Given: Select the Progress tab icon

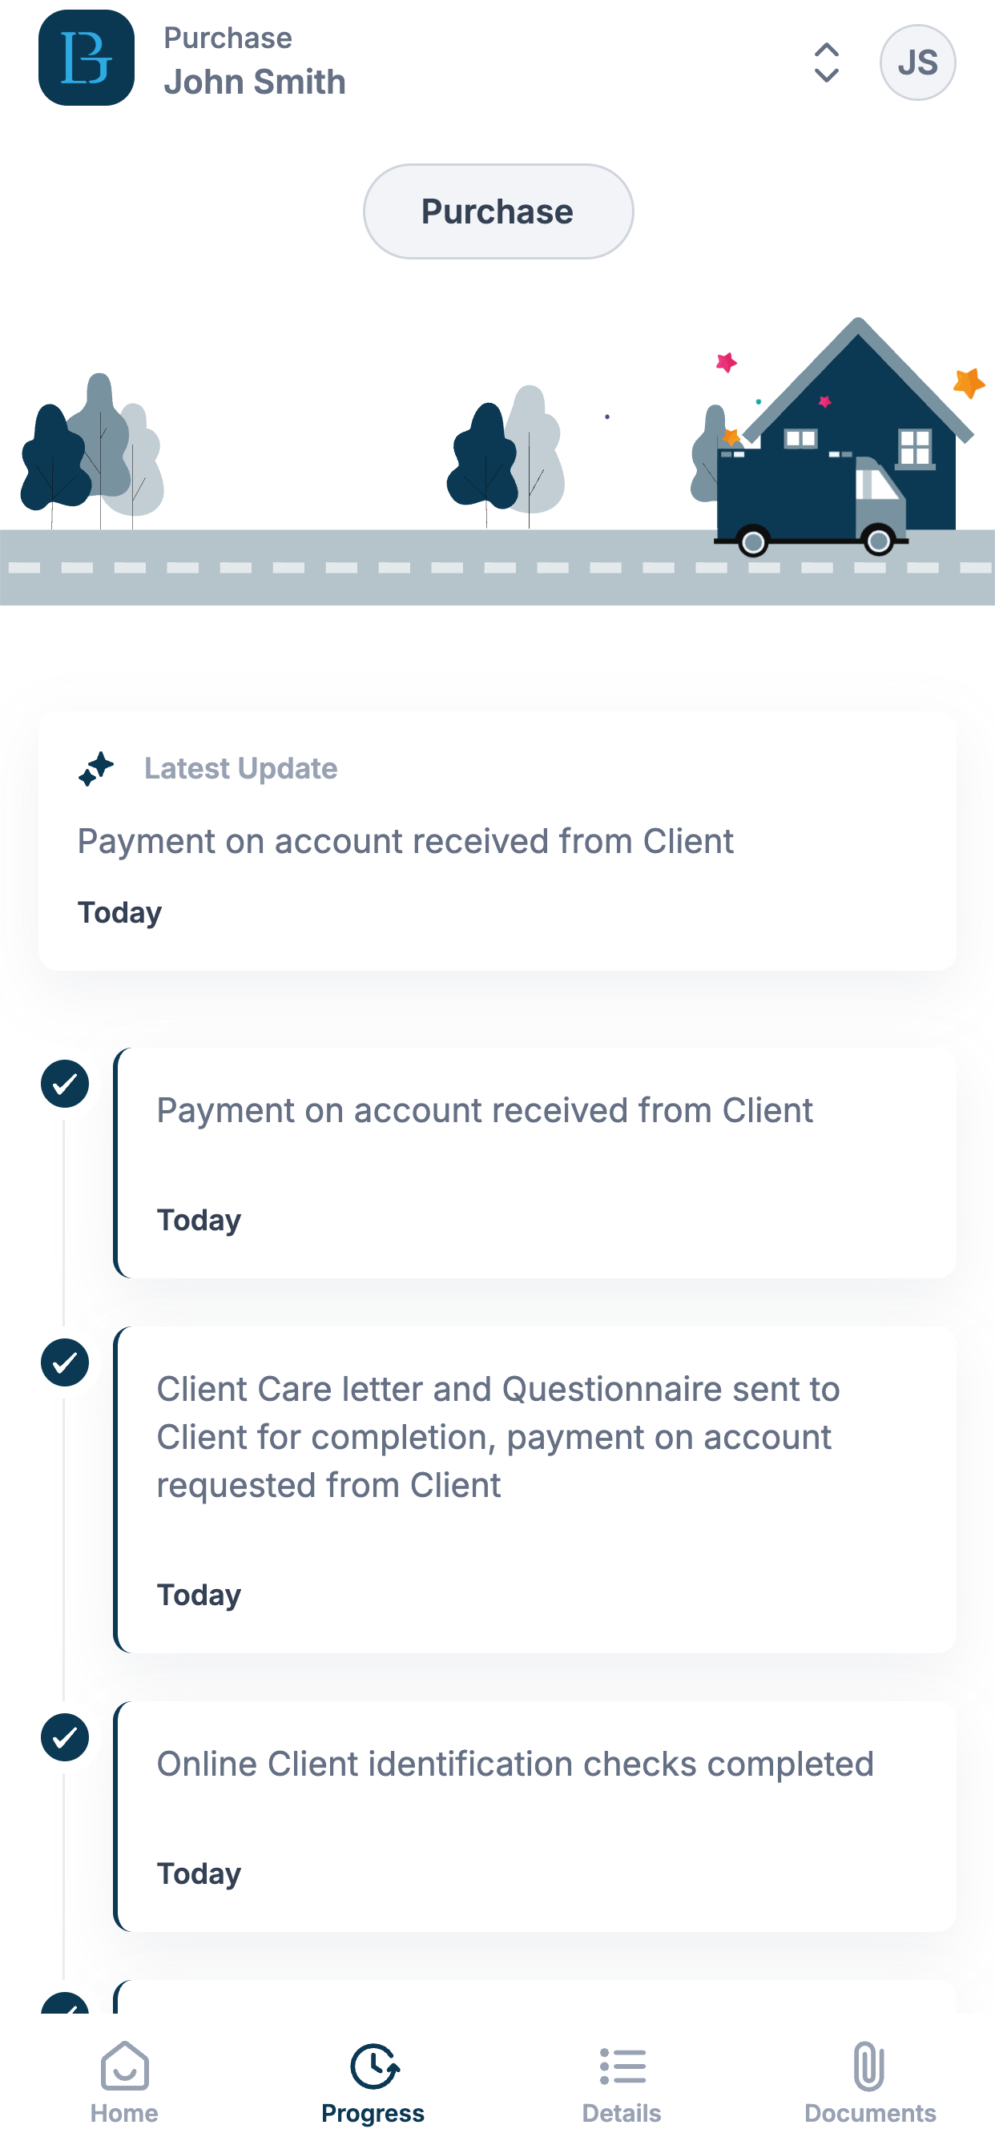Looking at the screenshot, I should pos(374,2066).
